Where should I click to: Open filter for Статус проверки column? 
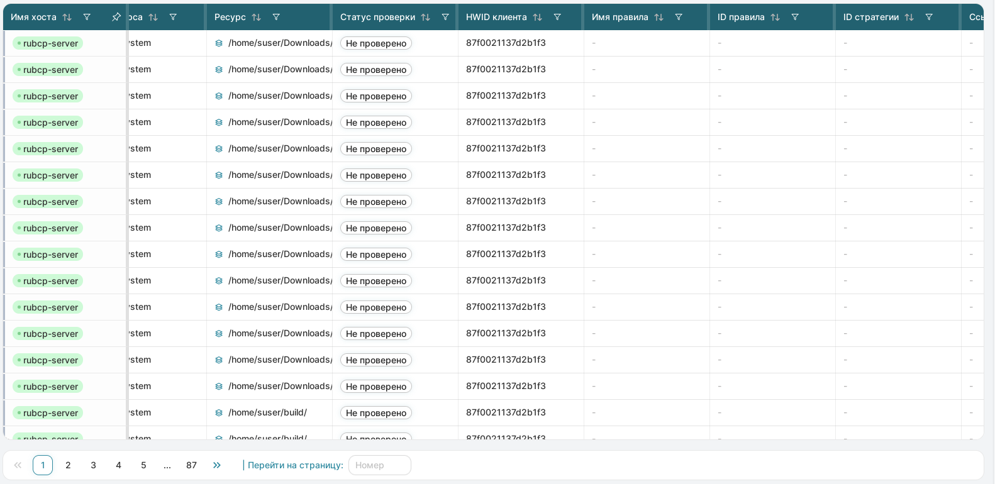[445, 17]
